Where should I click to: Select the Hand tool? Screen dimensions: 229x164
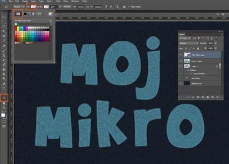point(4,103)
